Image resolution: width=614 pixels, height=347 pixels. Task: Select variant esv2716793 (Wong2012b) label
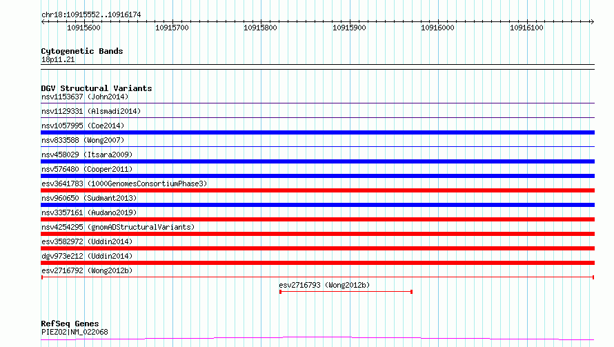(325, 285)
